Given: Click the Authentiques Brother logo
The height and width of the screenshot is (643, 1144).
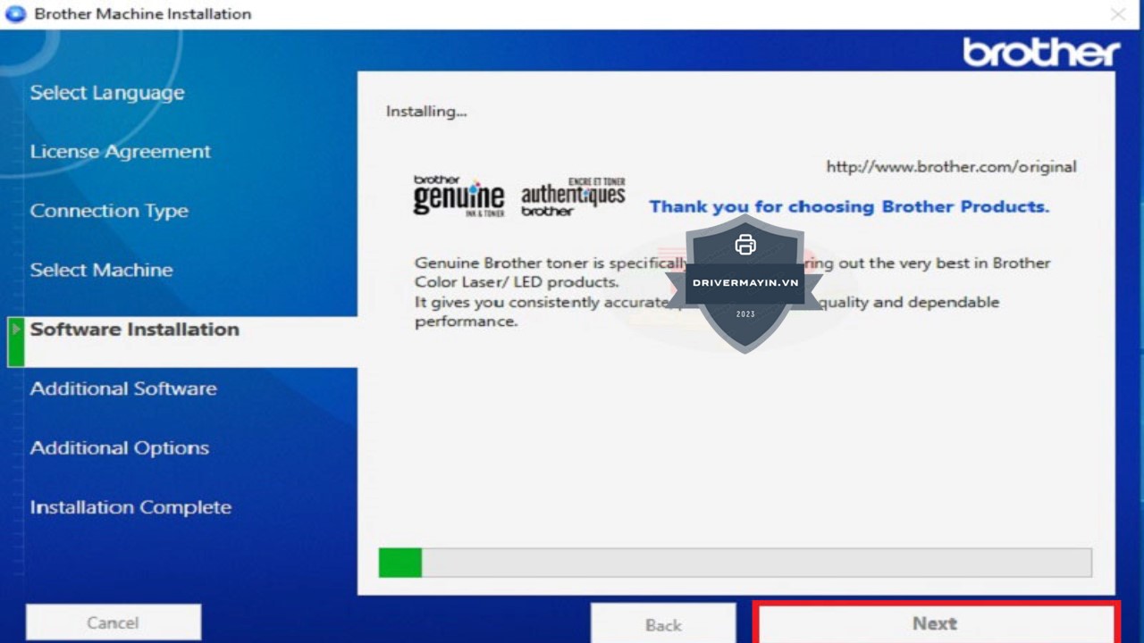Looking at the screenshot, I should point(573,196).
